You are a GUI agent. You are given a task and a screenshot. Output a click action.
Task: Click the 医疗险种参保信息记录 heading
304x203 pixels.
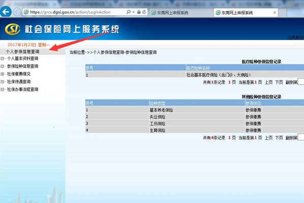pyautogui.click(x=261, y=62)
